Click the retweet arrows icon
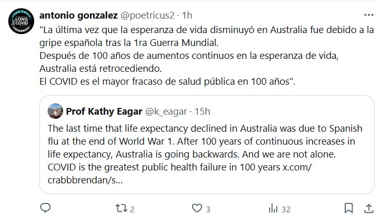Screen dimensions: 382x220 [x=121, y=209]
